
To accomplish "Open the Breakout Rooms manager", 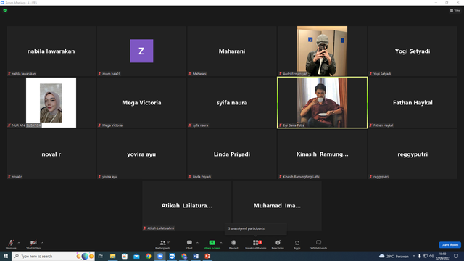I will (x=256, y=244).
